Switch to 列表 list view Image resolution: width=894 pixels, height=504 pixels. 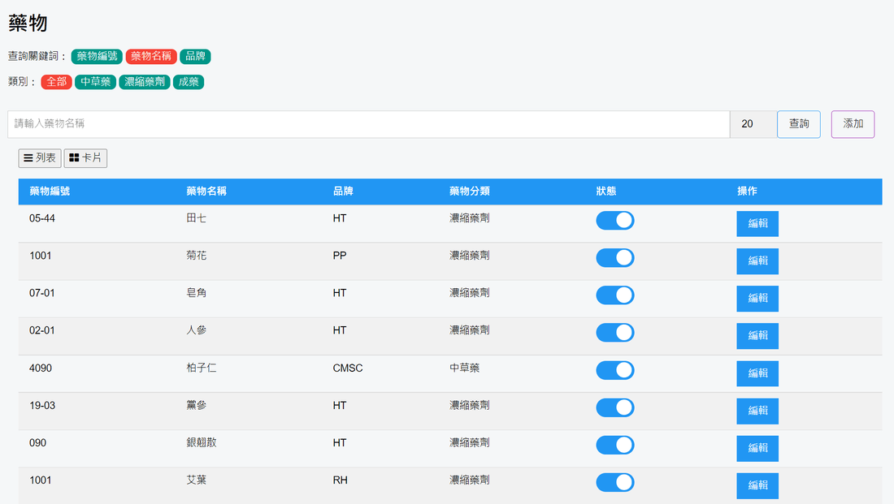pyautogui.click(x=40, y=158)
